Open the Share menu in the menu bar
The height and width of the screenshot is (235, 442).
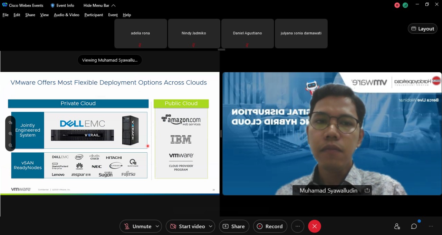[x=30, y=15]
